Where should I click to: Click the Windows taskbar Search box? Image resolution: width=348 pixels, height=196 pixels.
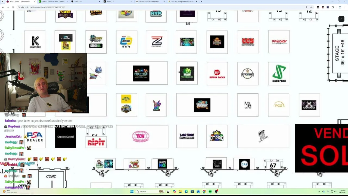point(150,192)
